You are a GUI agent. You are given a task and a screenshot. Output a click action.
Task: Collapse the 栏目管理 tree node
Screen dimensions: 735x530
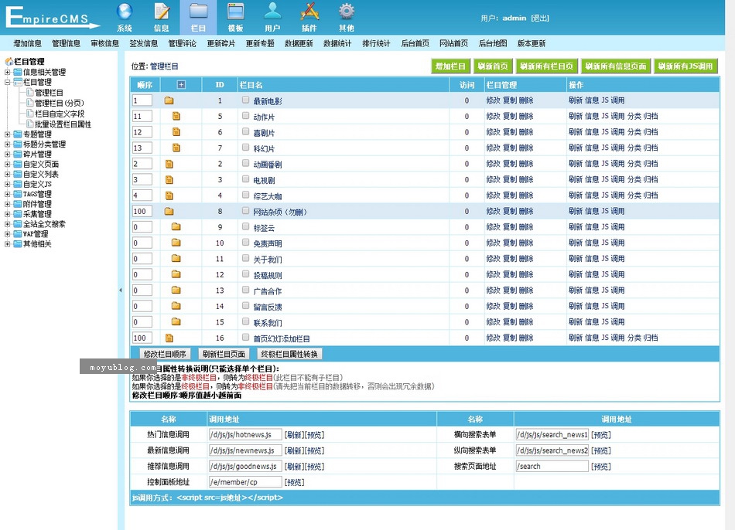[x=8, y=82]
